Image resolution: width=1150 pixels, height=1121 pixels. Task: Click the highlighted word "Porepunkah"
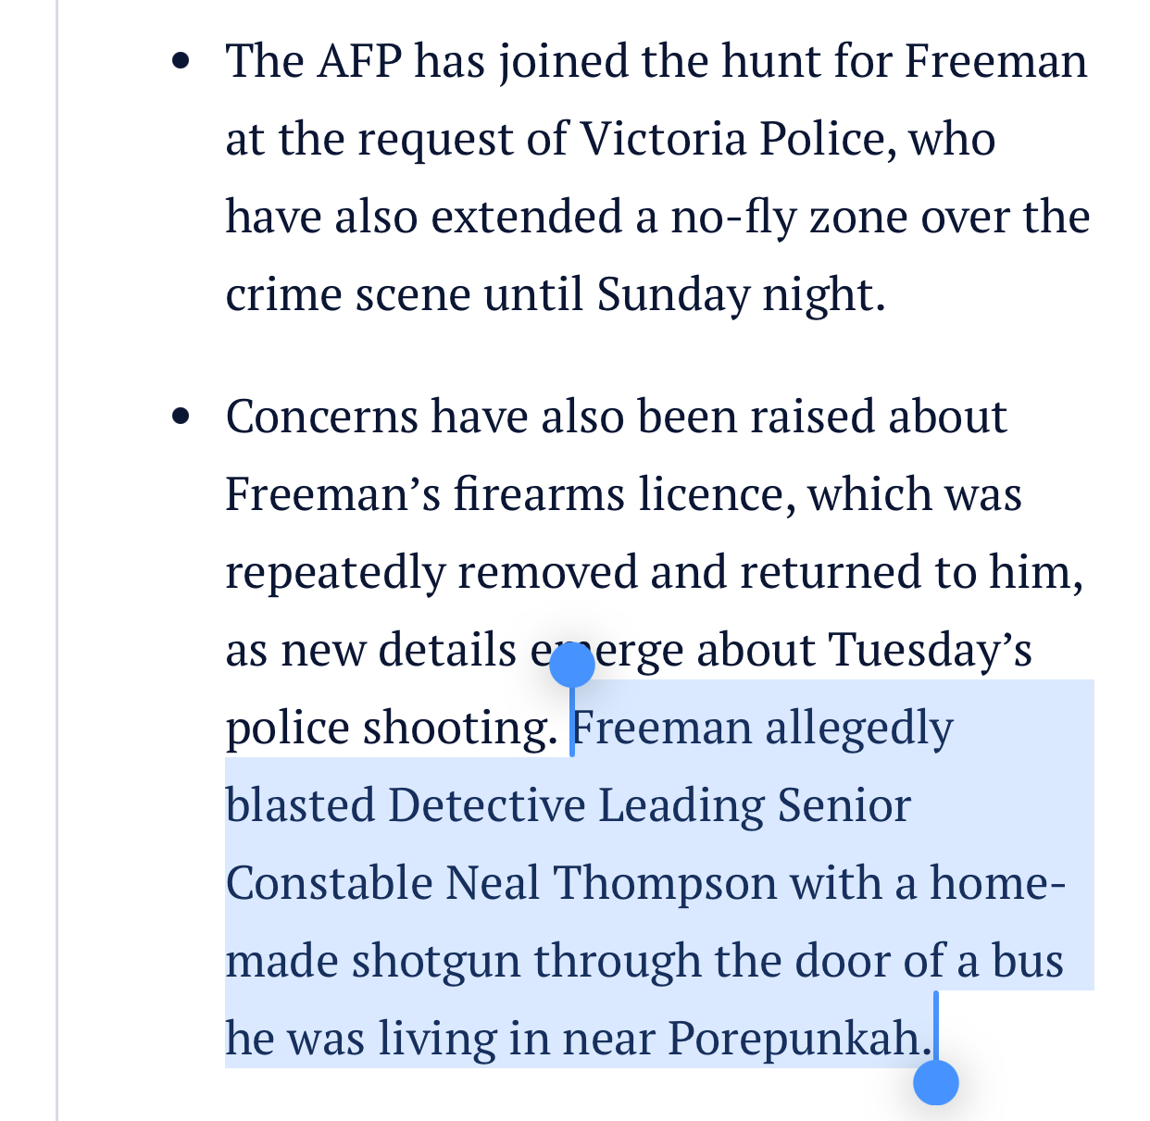tap(794, 1039)
